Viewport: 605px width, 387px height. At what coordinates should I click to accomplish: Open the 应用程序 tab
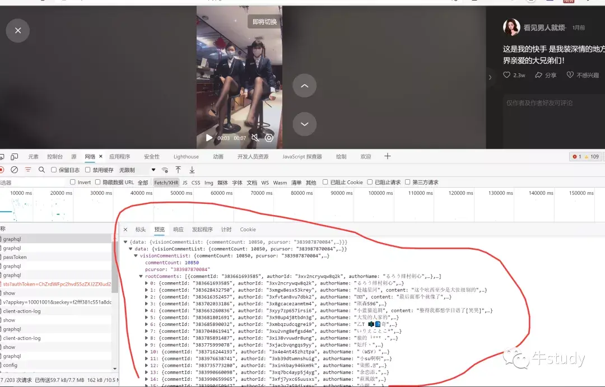pos(120,157)
